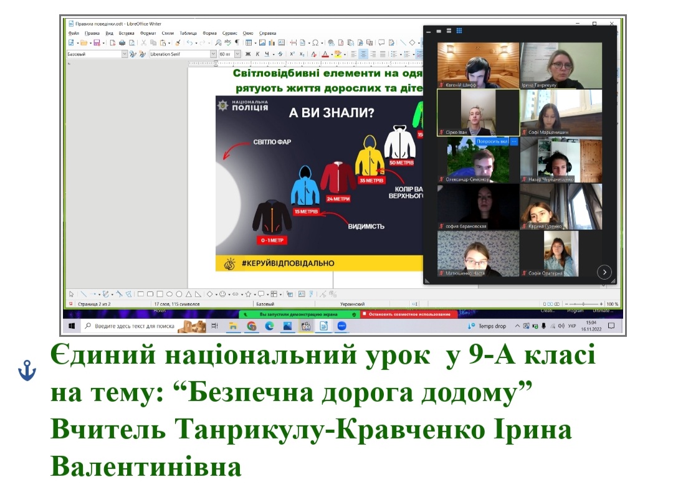Switch Zoom panel to grid view icon
The width and height of the screenshot is (673, 492).
459,31
